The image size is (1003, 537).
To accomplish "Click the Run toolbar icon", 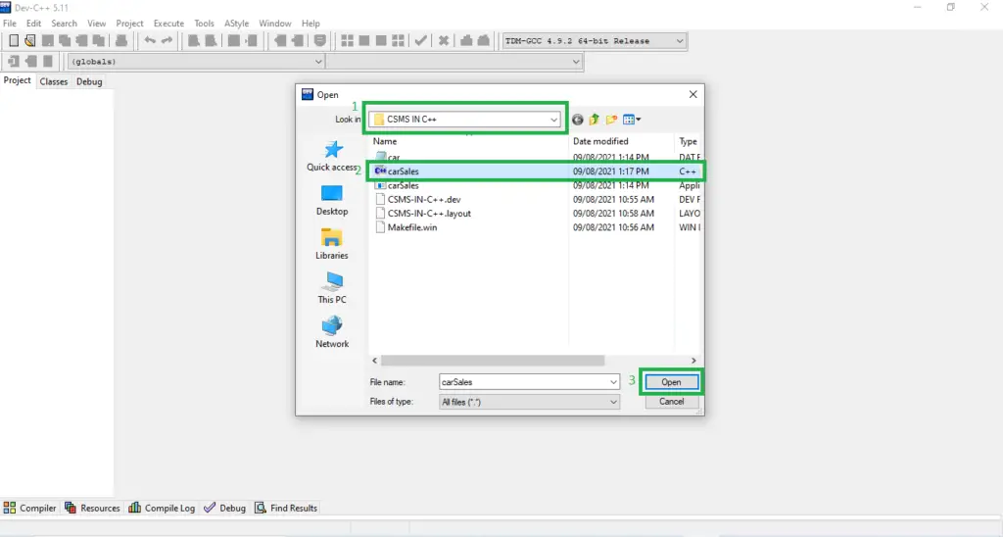I will tap(364, 41).
